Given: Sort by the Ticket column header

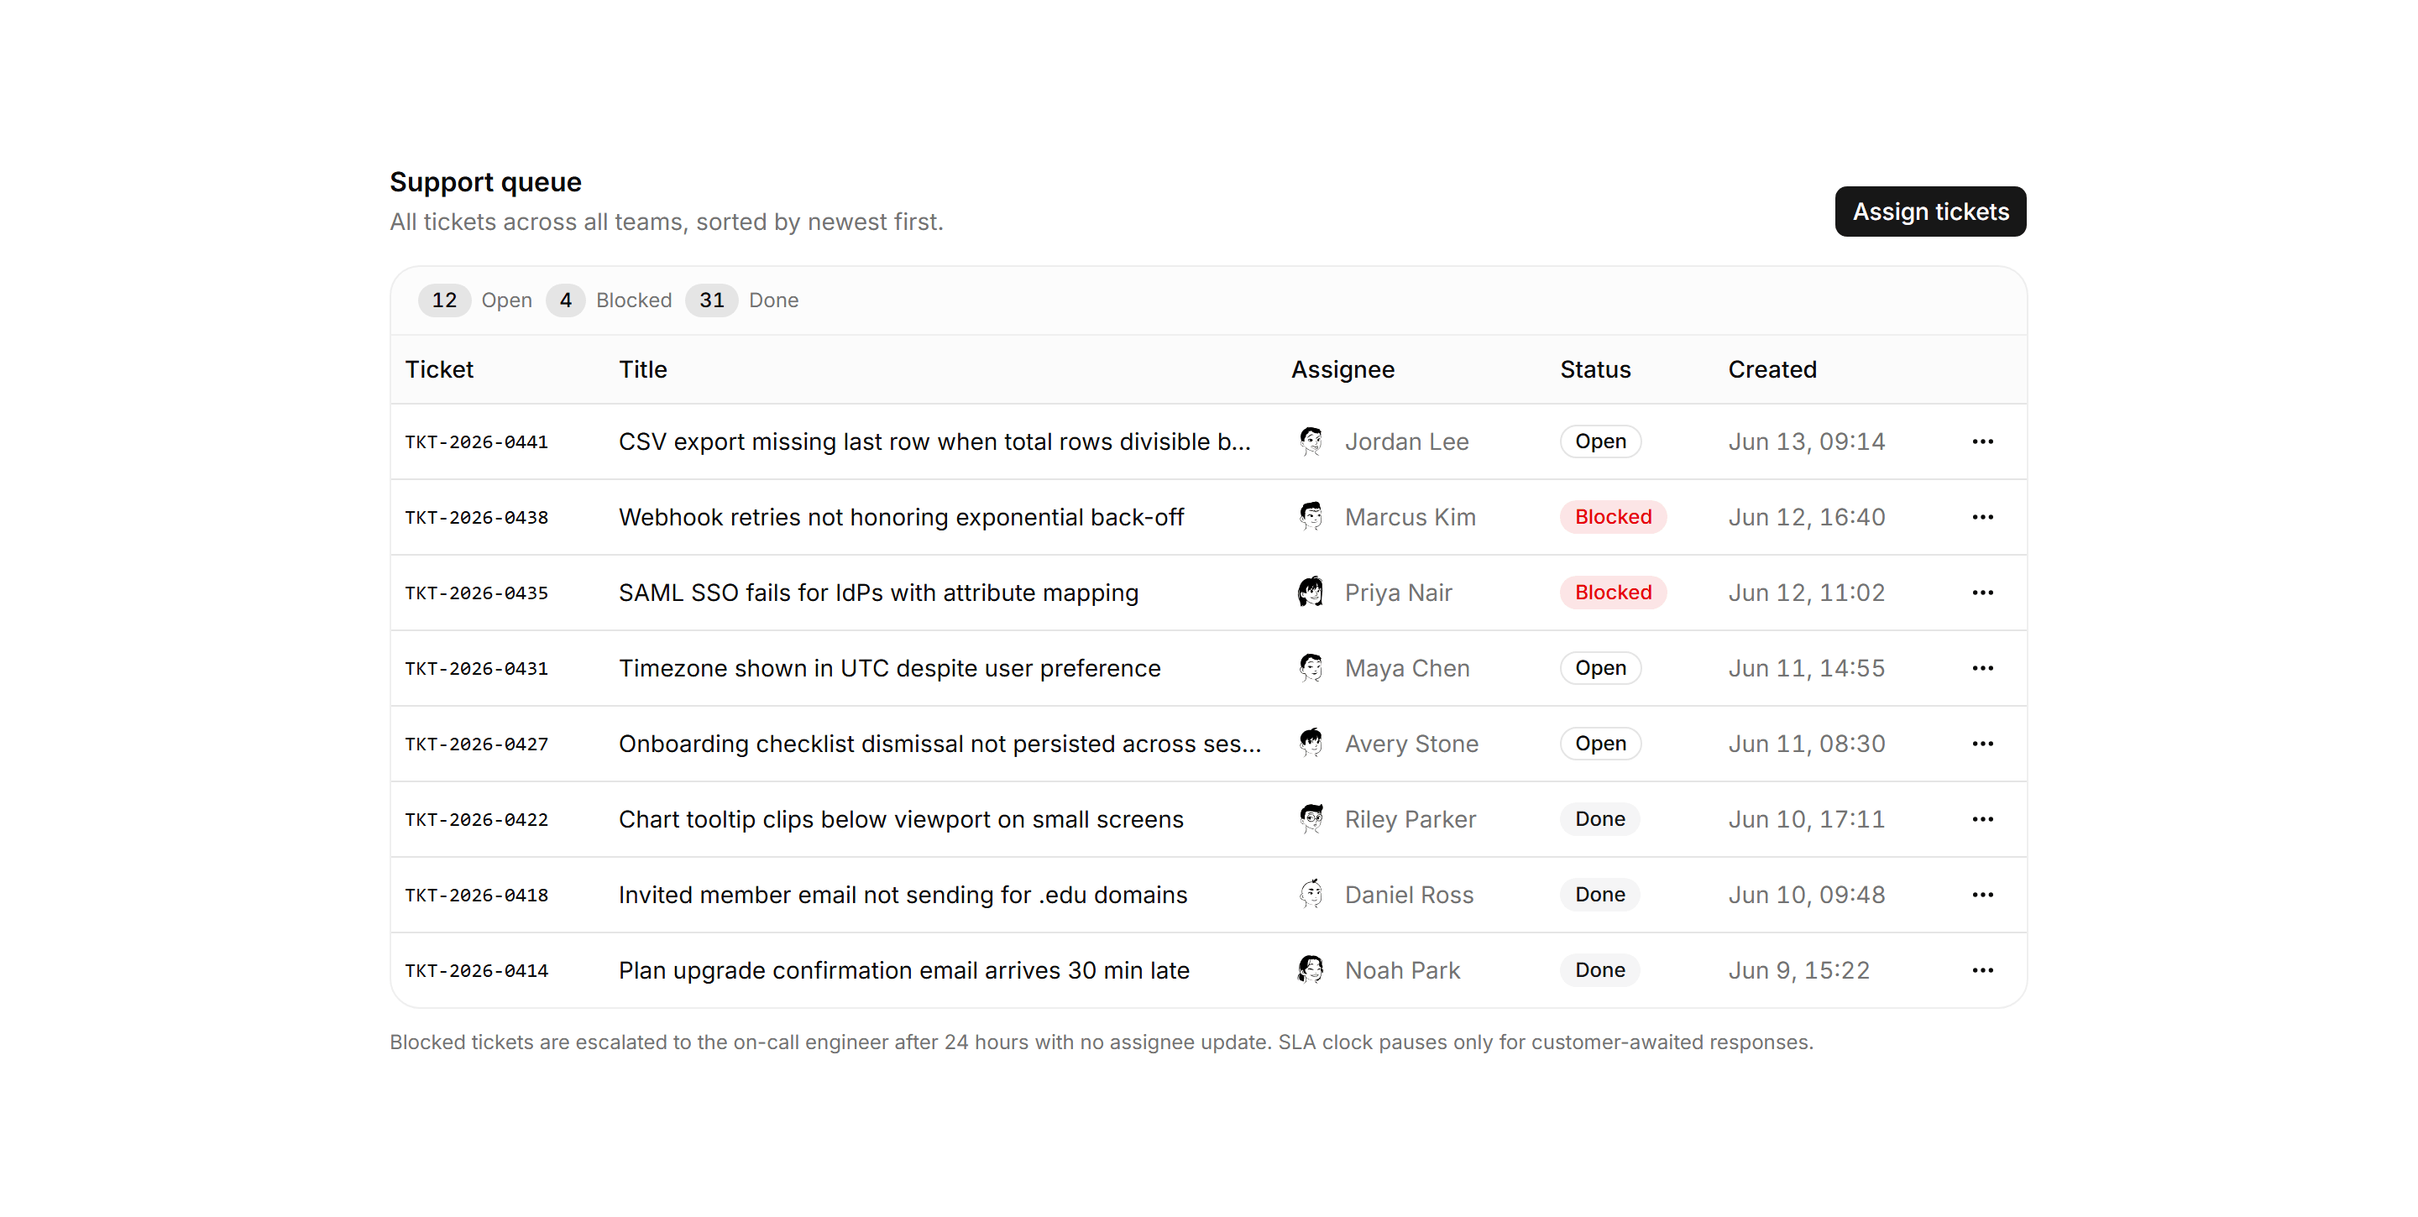Looking at the screenshot, I should 439,369.
